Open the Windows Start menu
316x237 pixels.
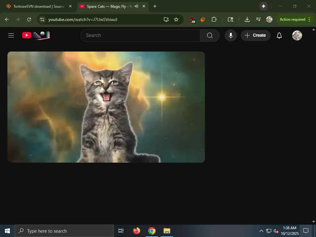(7, 231)
